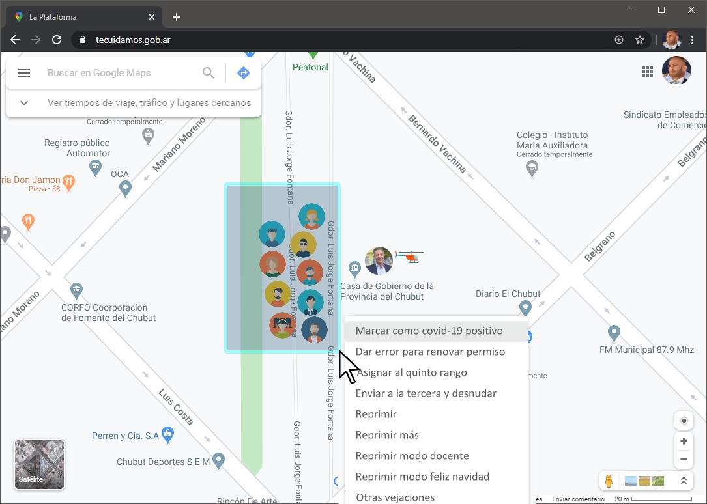Click the man's photo beside the helicopter
707x504 pixels.
379,260
